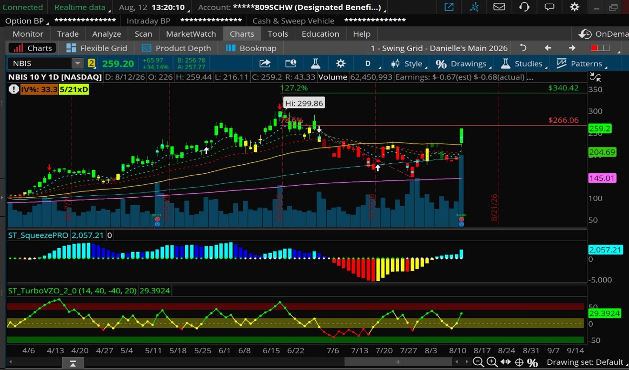Click the undo arrow in the grid toolbar

[523, 48]
